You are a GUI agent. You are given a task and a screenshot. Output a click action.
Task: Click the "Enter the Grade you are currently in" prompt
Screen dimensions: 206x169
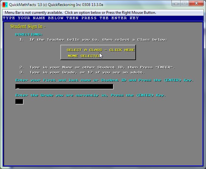point(90,95)
